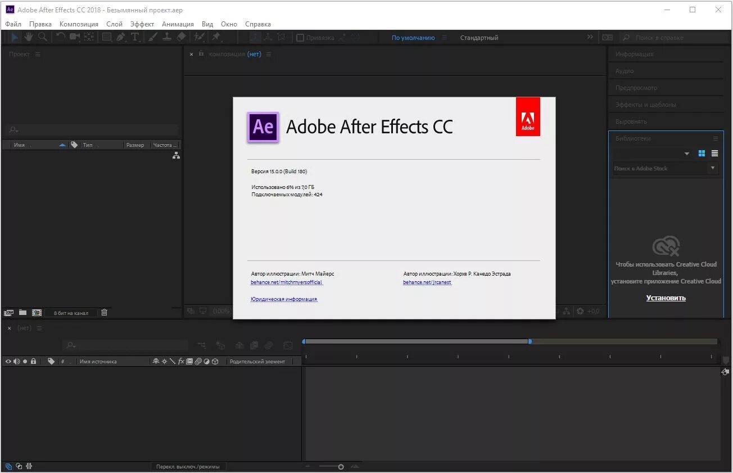The height and width of the screenshot is (473, 733).
Task: Open the Adobe Stock search filter dropdown
Action: coord(713,168)
